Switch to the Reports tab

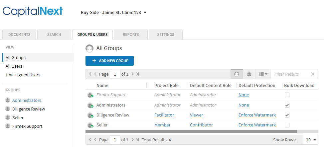coord(130,35)
